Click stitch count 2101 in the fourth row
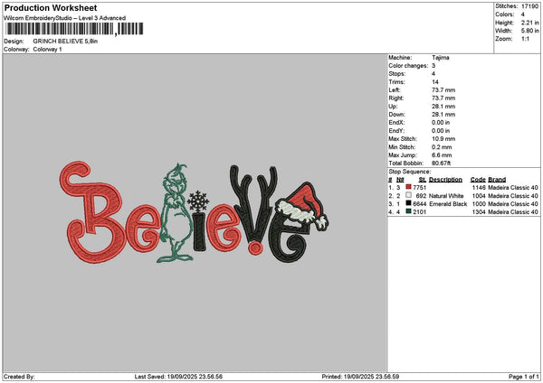The height and width of the screenshot is (383, 543). click(419, 212)
